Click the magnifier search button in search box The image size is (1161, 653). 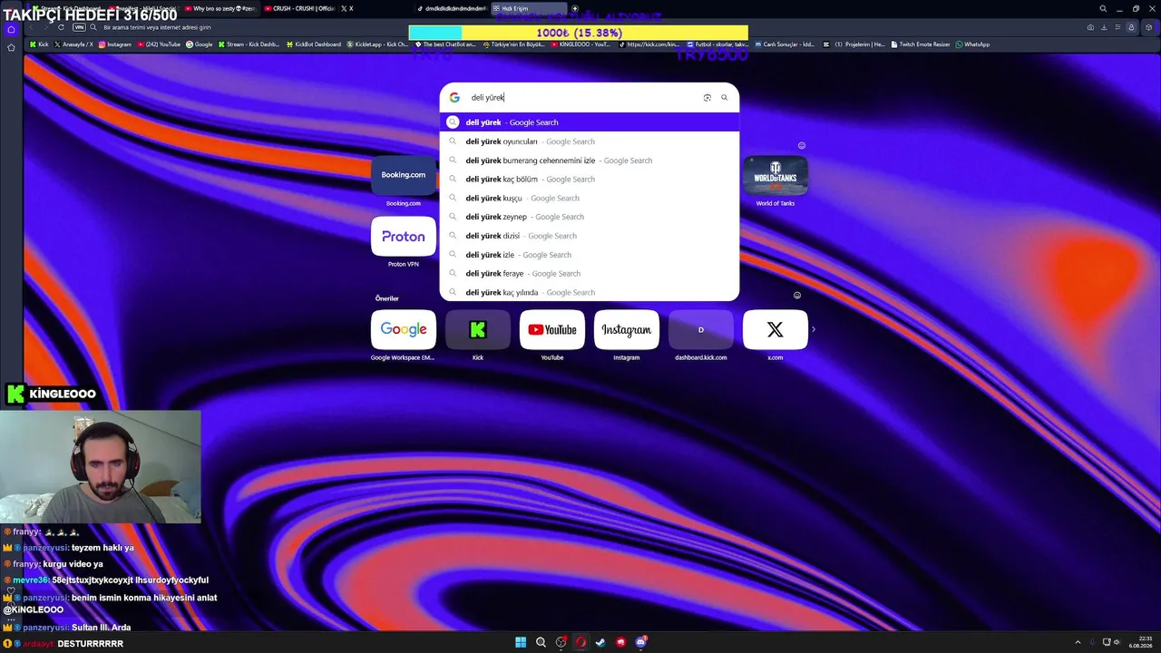pyautogui.click(x=724, y=97)
